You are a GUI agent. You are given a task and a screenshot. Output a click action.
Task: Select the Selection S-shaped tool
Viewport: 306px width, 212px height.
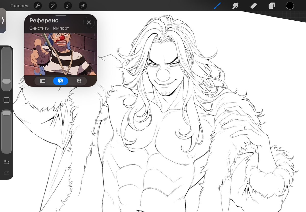pos(68,6)
